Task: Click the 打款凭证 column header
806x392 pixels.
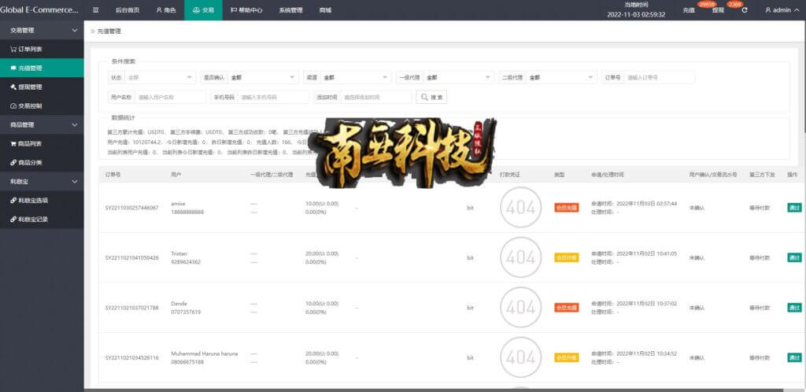Action: click(x=510, y=175)
